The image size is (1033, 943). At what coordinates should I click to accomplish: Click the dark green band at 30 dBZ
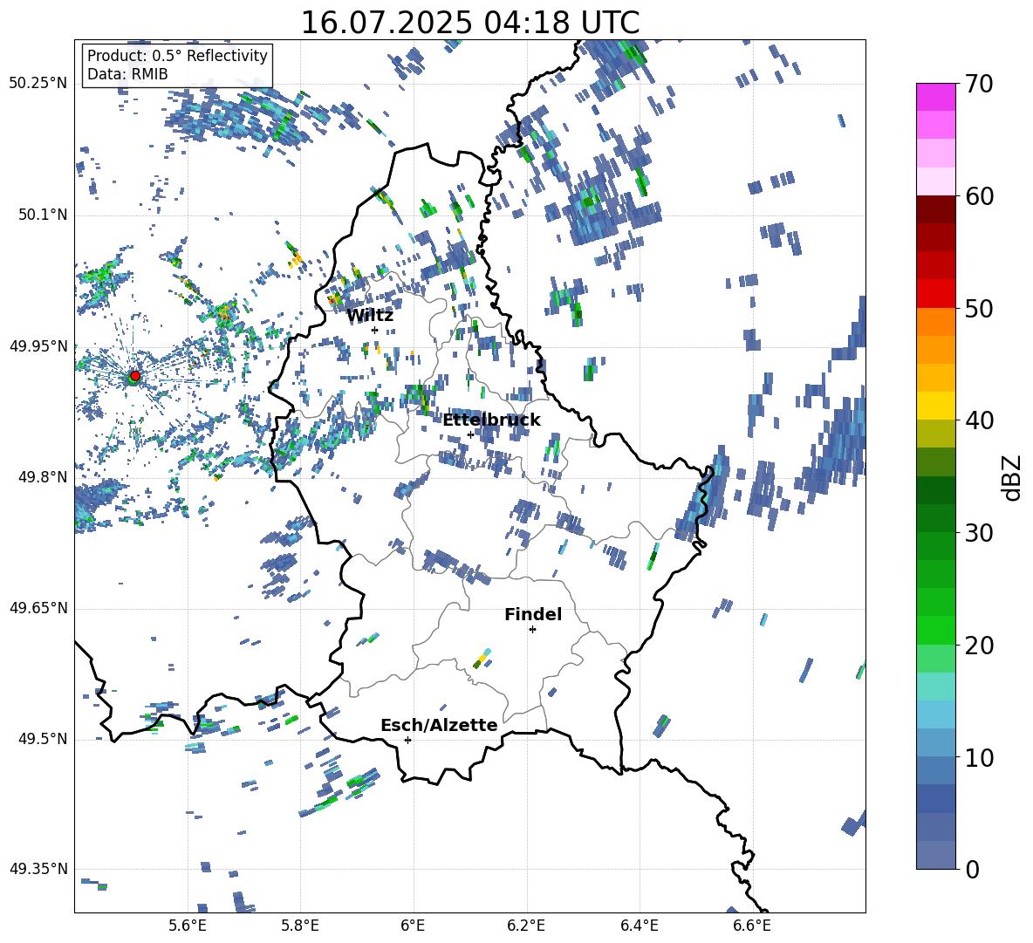(x=935, y=518)
